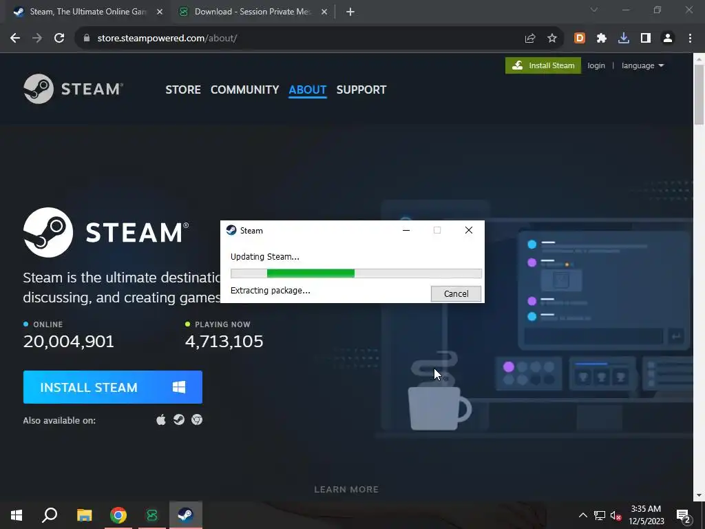
Task: Go back with the browser back arrow
Action: (x=15, y=39)
